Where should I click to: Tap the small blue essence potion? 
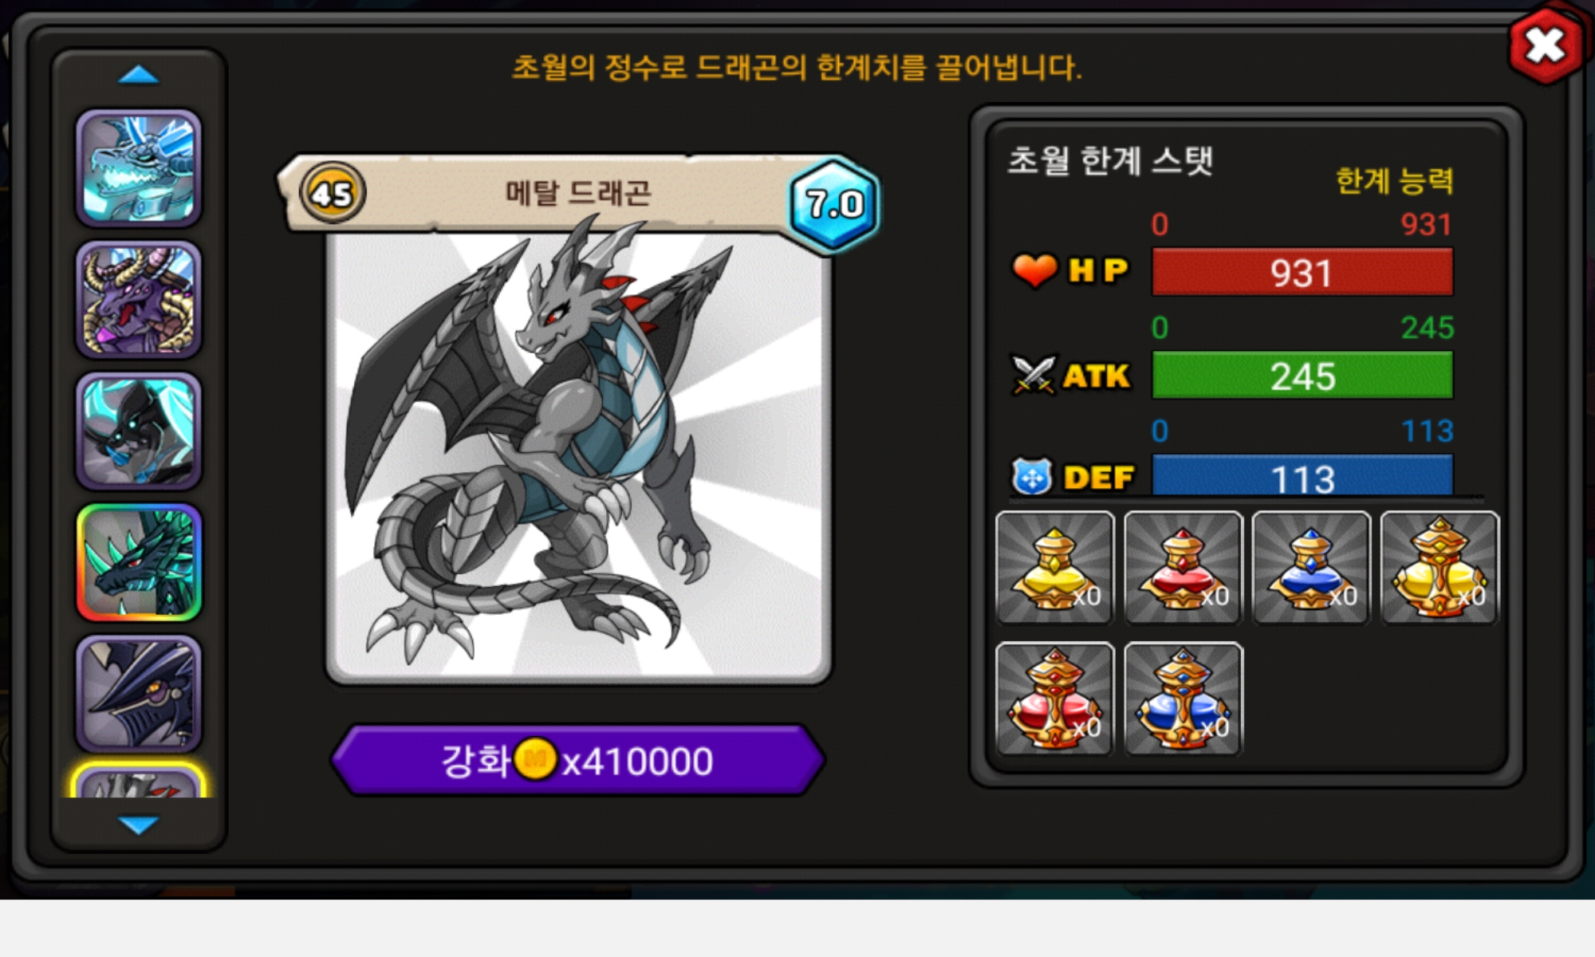coord(1312,568)
